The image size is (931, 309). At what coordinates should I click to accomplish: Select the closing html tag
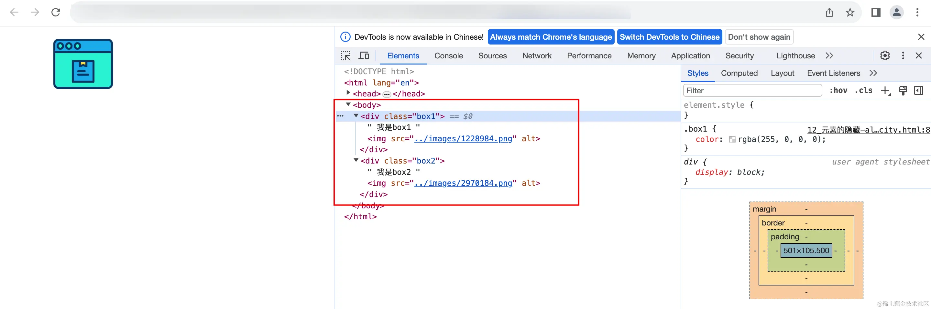360,217
